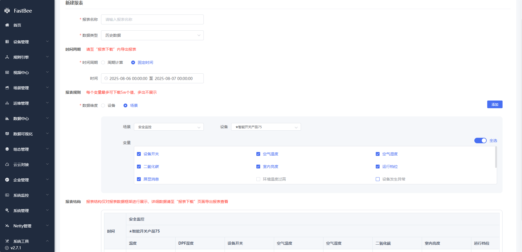Viewport: 522px width, 252px height.
Task: Click the 设备管理 sidebar icon
Action: [7, 42]
